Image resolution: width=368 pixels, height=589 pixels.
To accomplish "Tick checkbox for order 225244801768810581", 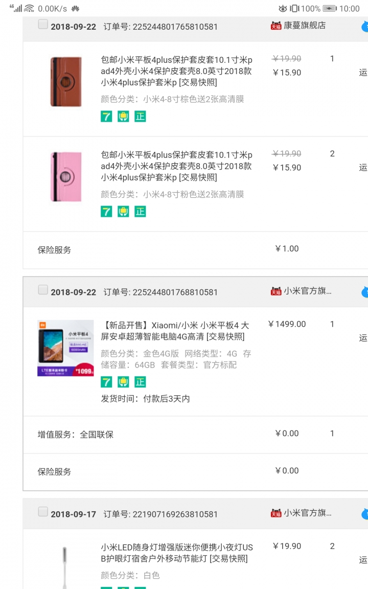I will point(43,289).
